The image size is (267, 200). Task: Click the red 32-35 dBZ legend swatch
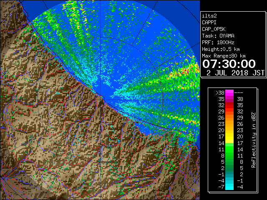pyautogui.click(x=229, y=105)
